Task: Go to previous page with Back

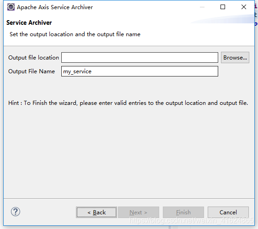Action: 97,213
